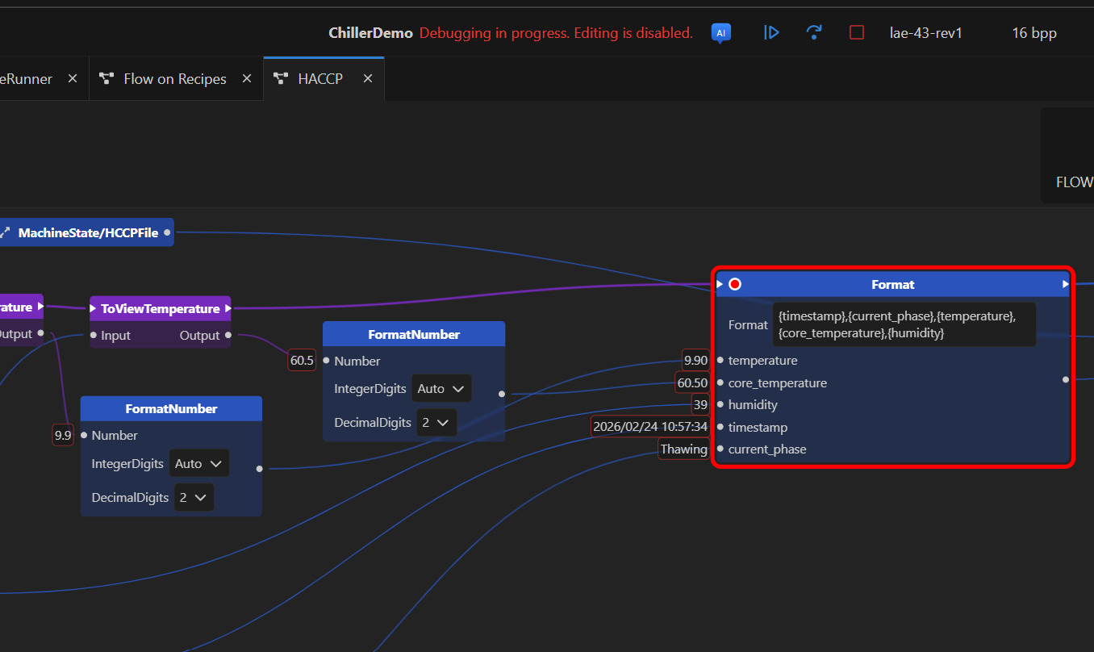Expand DecimalDigits dropdown in lower FormatNumber

tap(194, 497)
